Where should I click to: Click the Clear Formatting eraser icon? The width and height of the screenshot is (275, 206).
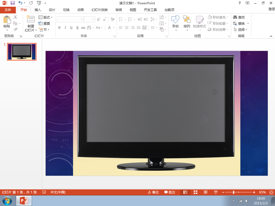[x=113, y=19]
